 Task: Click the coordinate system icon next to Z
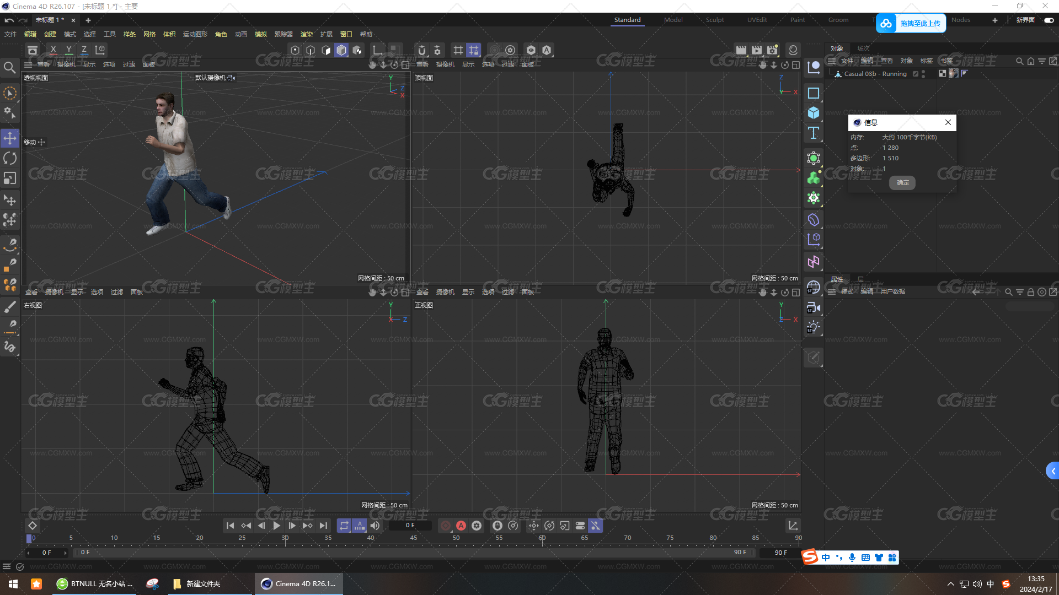[100, 50]
